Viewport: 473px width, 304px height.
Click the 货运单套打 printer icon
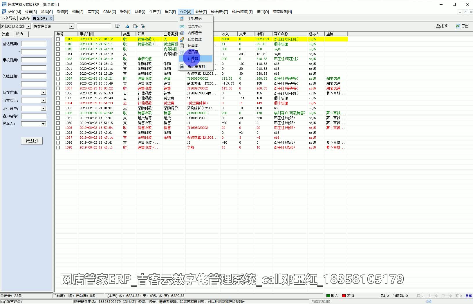tap(182, 67)
